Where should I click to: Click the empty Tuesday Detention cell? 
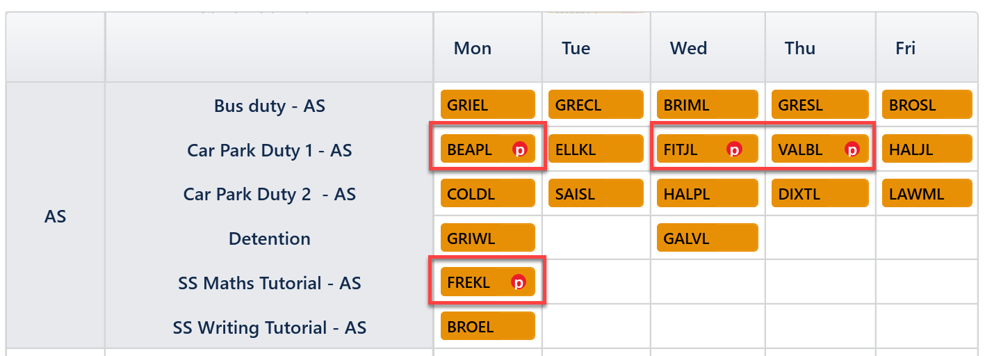596,238
